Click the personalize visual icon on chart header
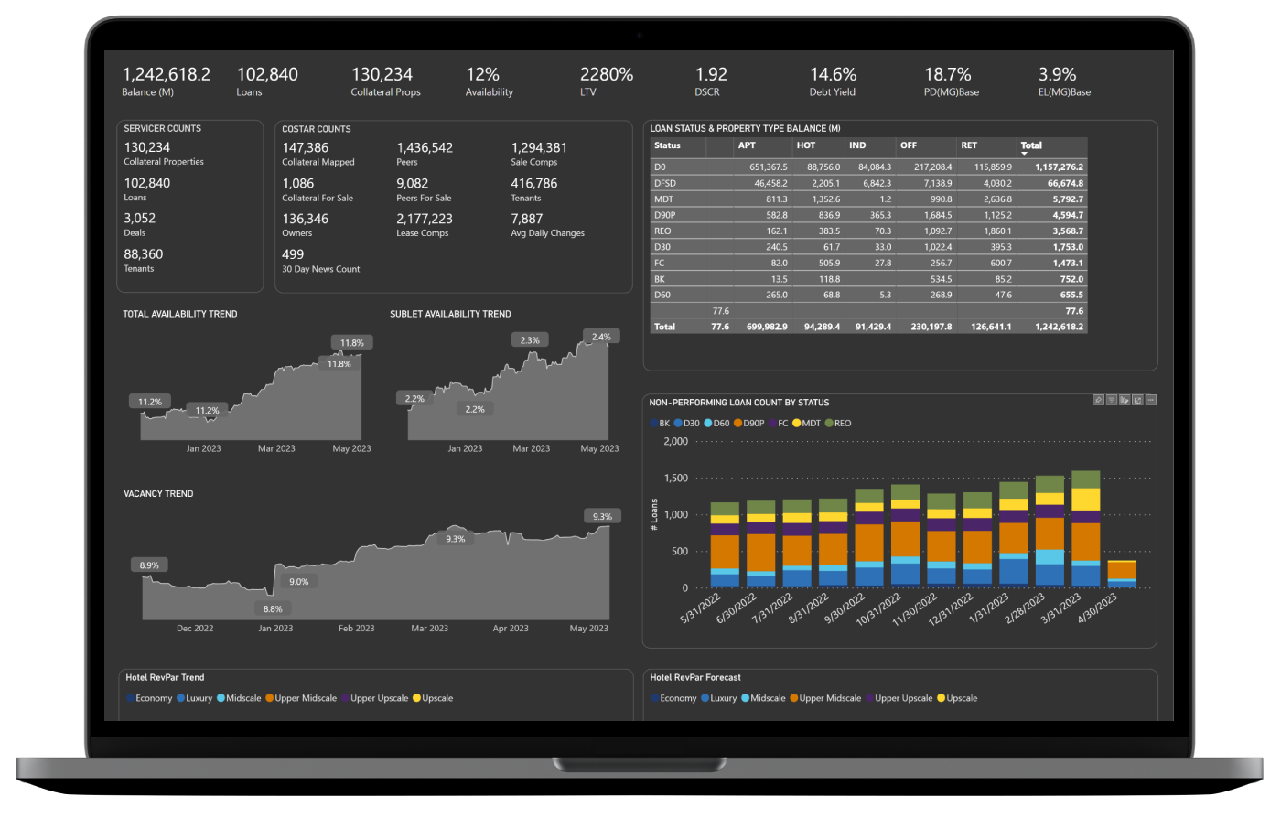Screen dimensions: 1281x818 [1125, 400]
